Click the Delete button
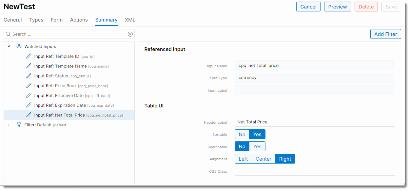 coord(366,7)
